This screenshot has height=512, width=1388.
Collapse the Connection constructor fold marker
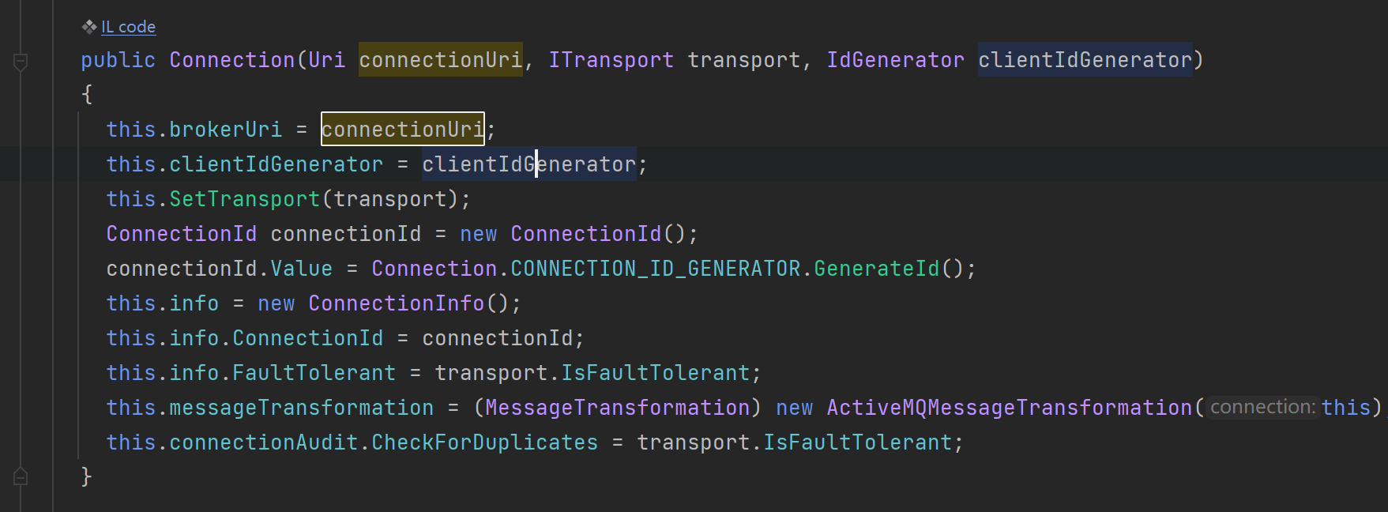(21, 62)
